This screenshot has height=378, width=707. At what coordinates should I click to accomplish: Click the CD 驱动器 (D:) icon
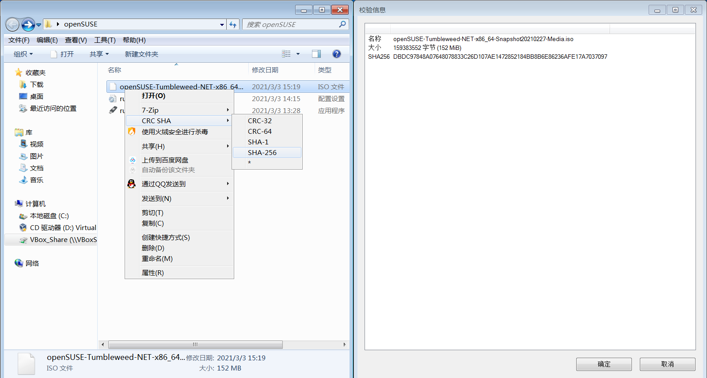[x=23, y=227]
